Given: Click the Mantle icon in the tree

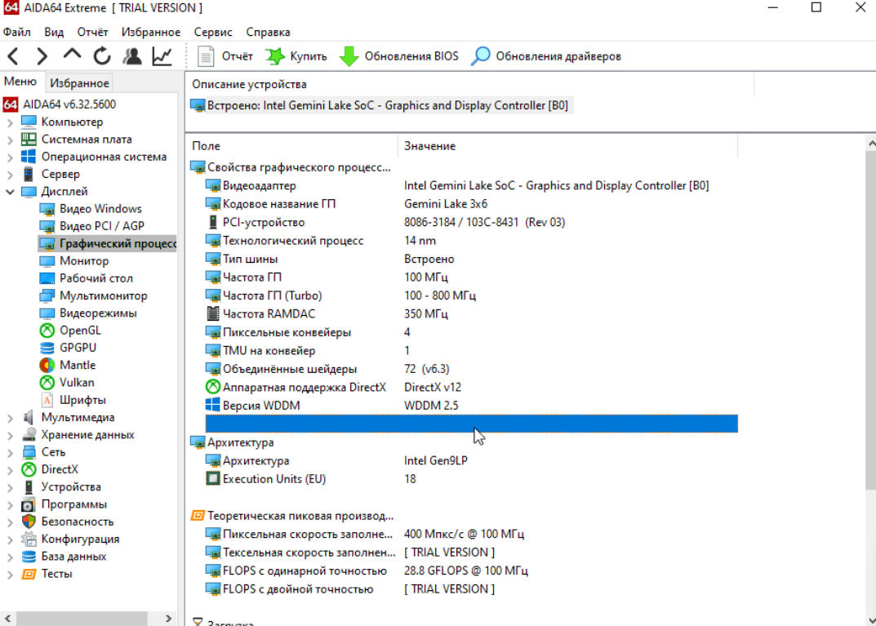Looking at the screenshot, I should (x=47, y=365).
